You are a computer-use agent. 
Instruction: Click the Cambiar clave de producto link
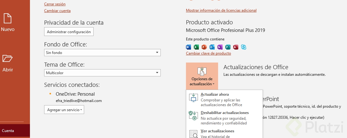(x=208, y=53)
